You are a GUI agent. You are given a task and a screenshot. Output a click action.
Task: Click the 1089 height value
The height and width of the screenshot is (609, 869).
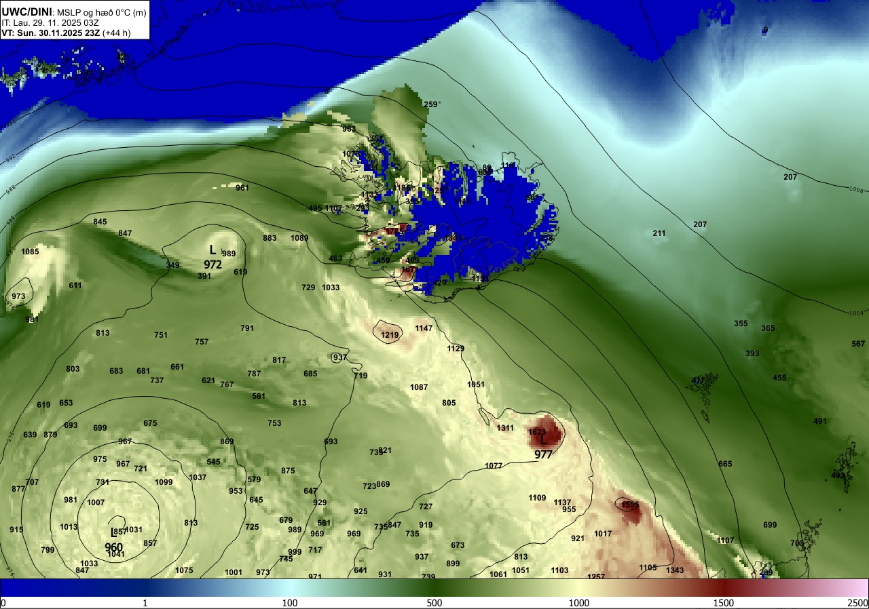click(299, 238)
